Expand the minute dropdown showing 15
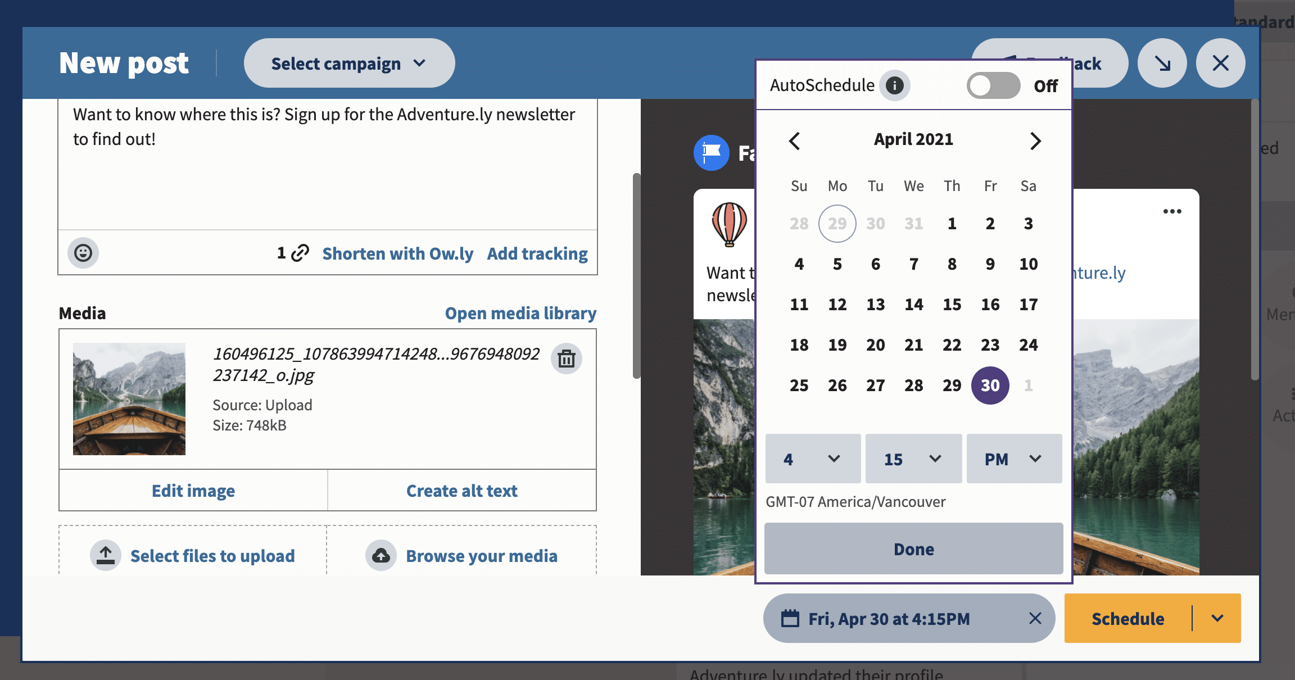The image size is (1295, 680). pyautogui.click(x=912, y=458)
